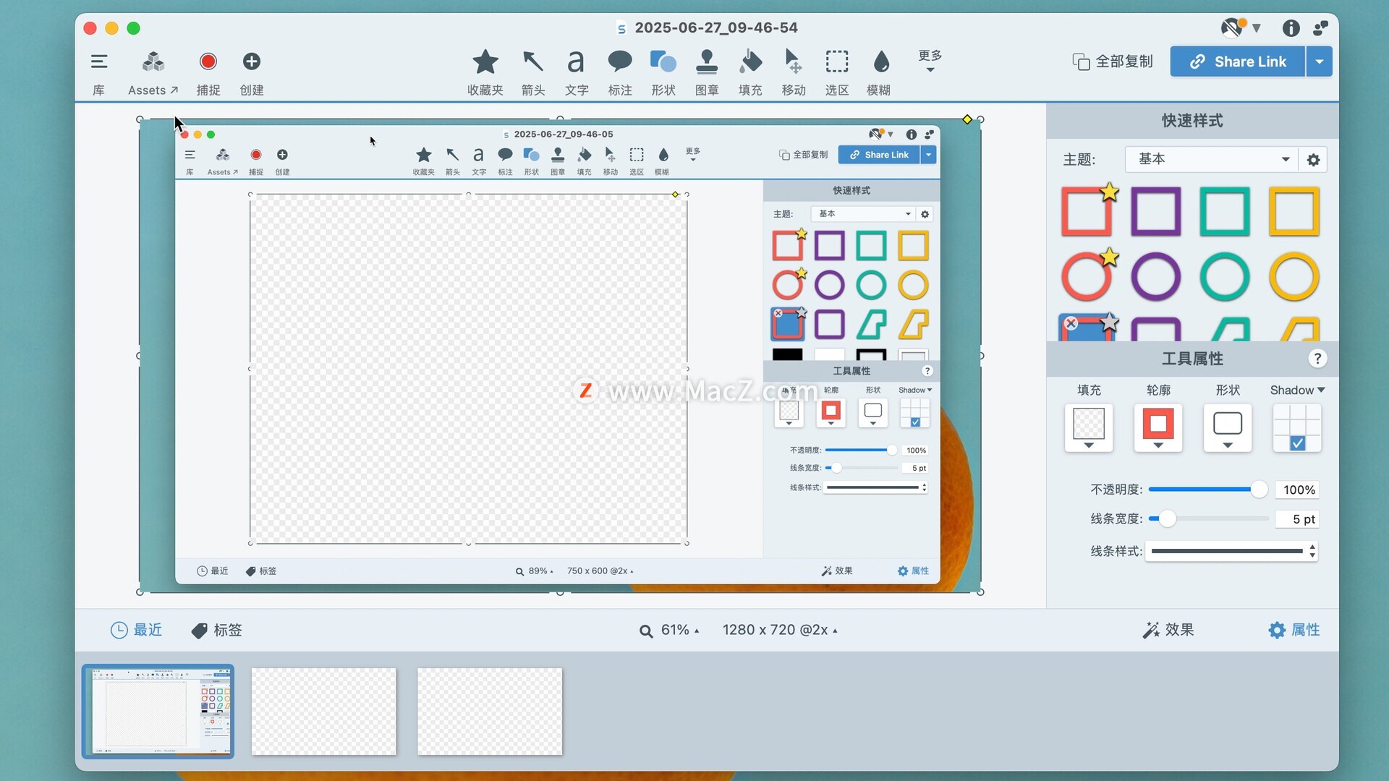Open the Library sidebar hamburger icon
The image size is (1389, 781).
[x=99, y=61]
